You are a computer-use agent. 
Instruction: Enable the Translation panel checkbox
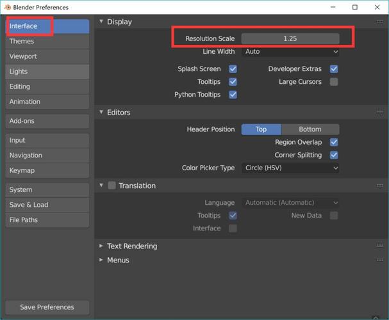tap(112, 186)
